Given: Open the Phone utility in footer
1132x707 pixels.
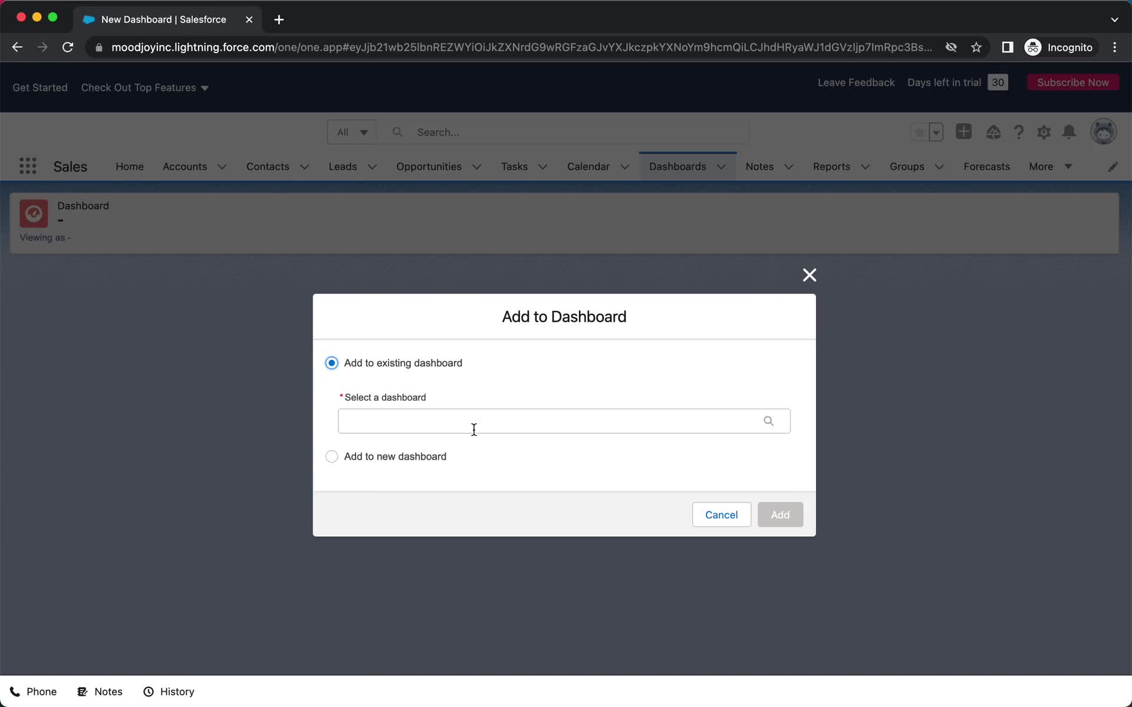Looking at the screenshot, I should 34,692.
